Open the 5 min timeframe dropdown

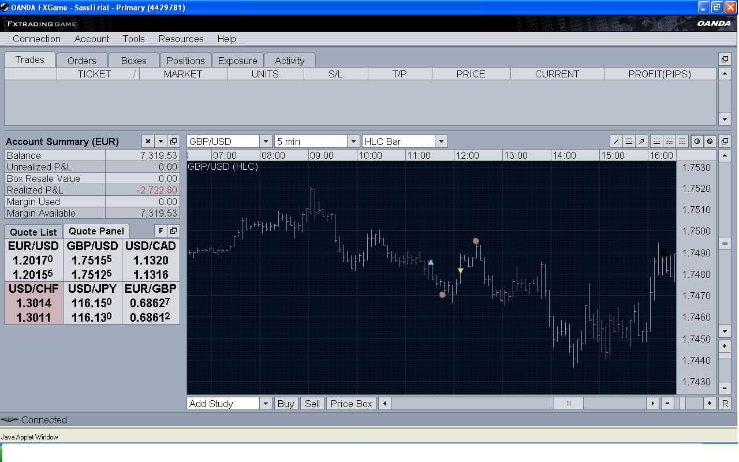coord(353,141)
